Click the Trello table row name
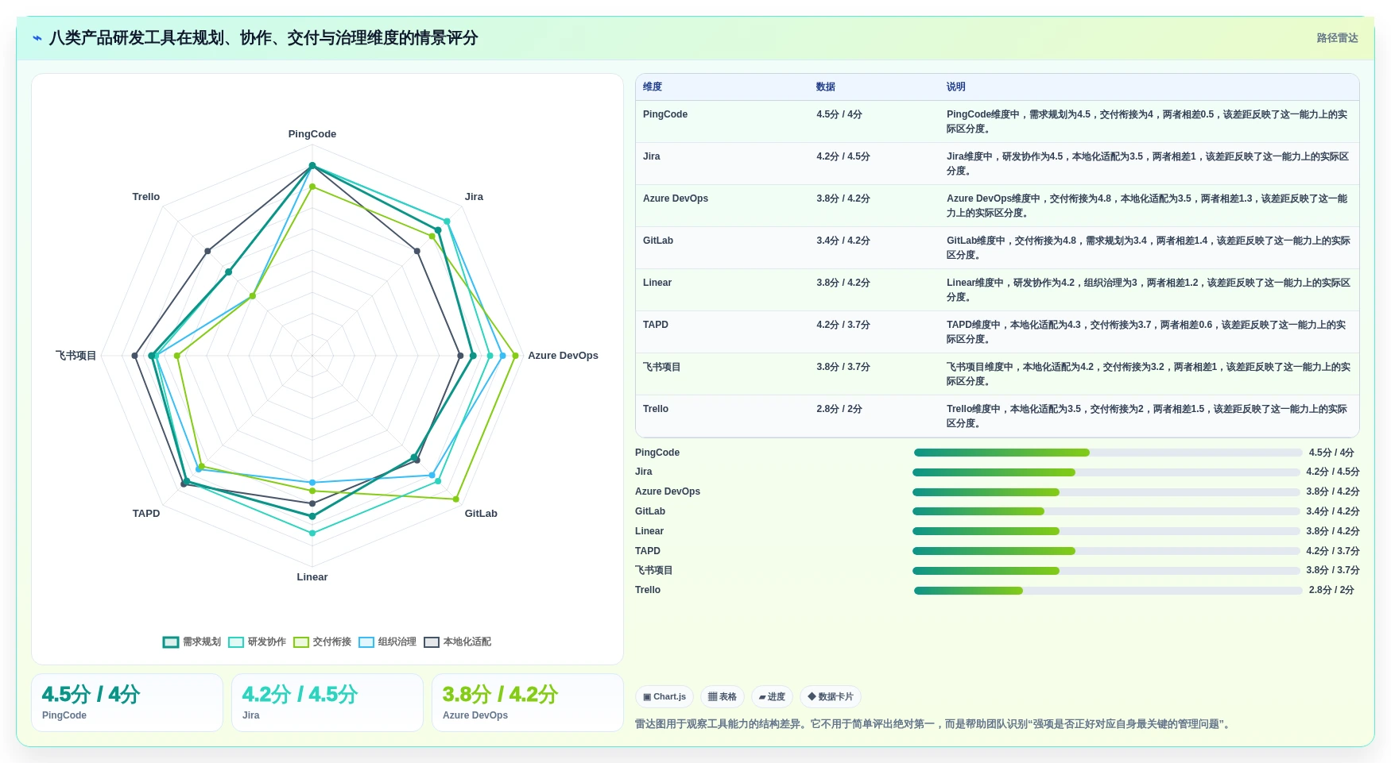This screenshot has height=763, width=1391. tap(656, 409)
